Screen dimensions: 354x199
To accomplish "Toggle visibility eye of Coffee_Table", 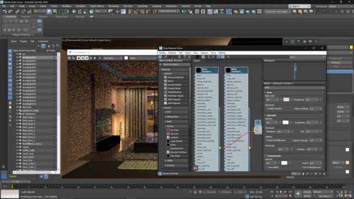I will (x=17, y=150).
